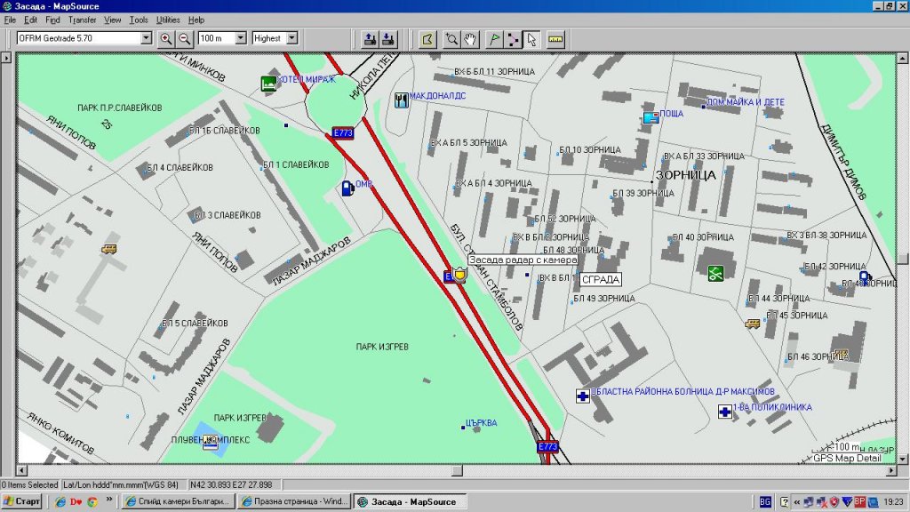Screen dimensions: 910x512
Task: Click the map's vertical scrollbar up arrow
Action: pyautogui.click(x=903, y=58)
